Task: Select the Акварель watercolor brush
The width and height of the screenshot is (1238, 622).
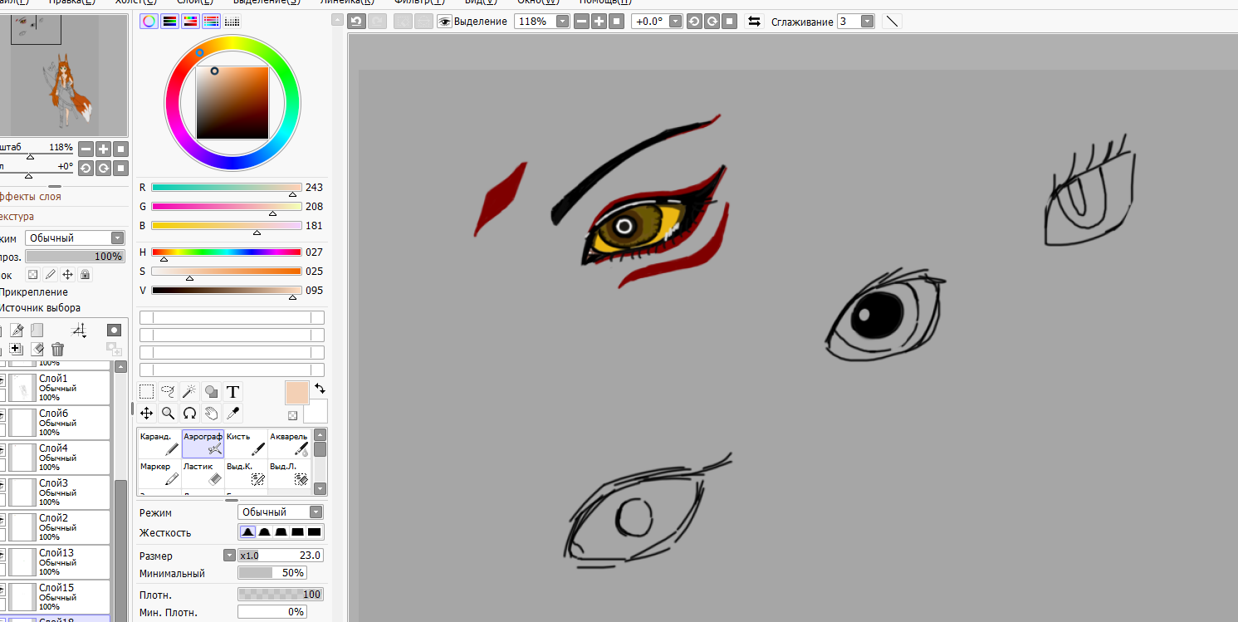Action: point(289,443)
